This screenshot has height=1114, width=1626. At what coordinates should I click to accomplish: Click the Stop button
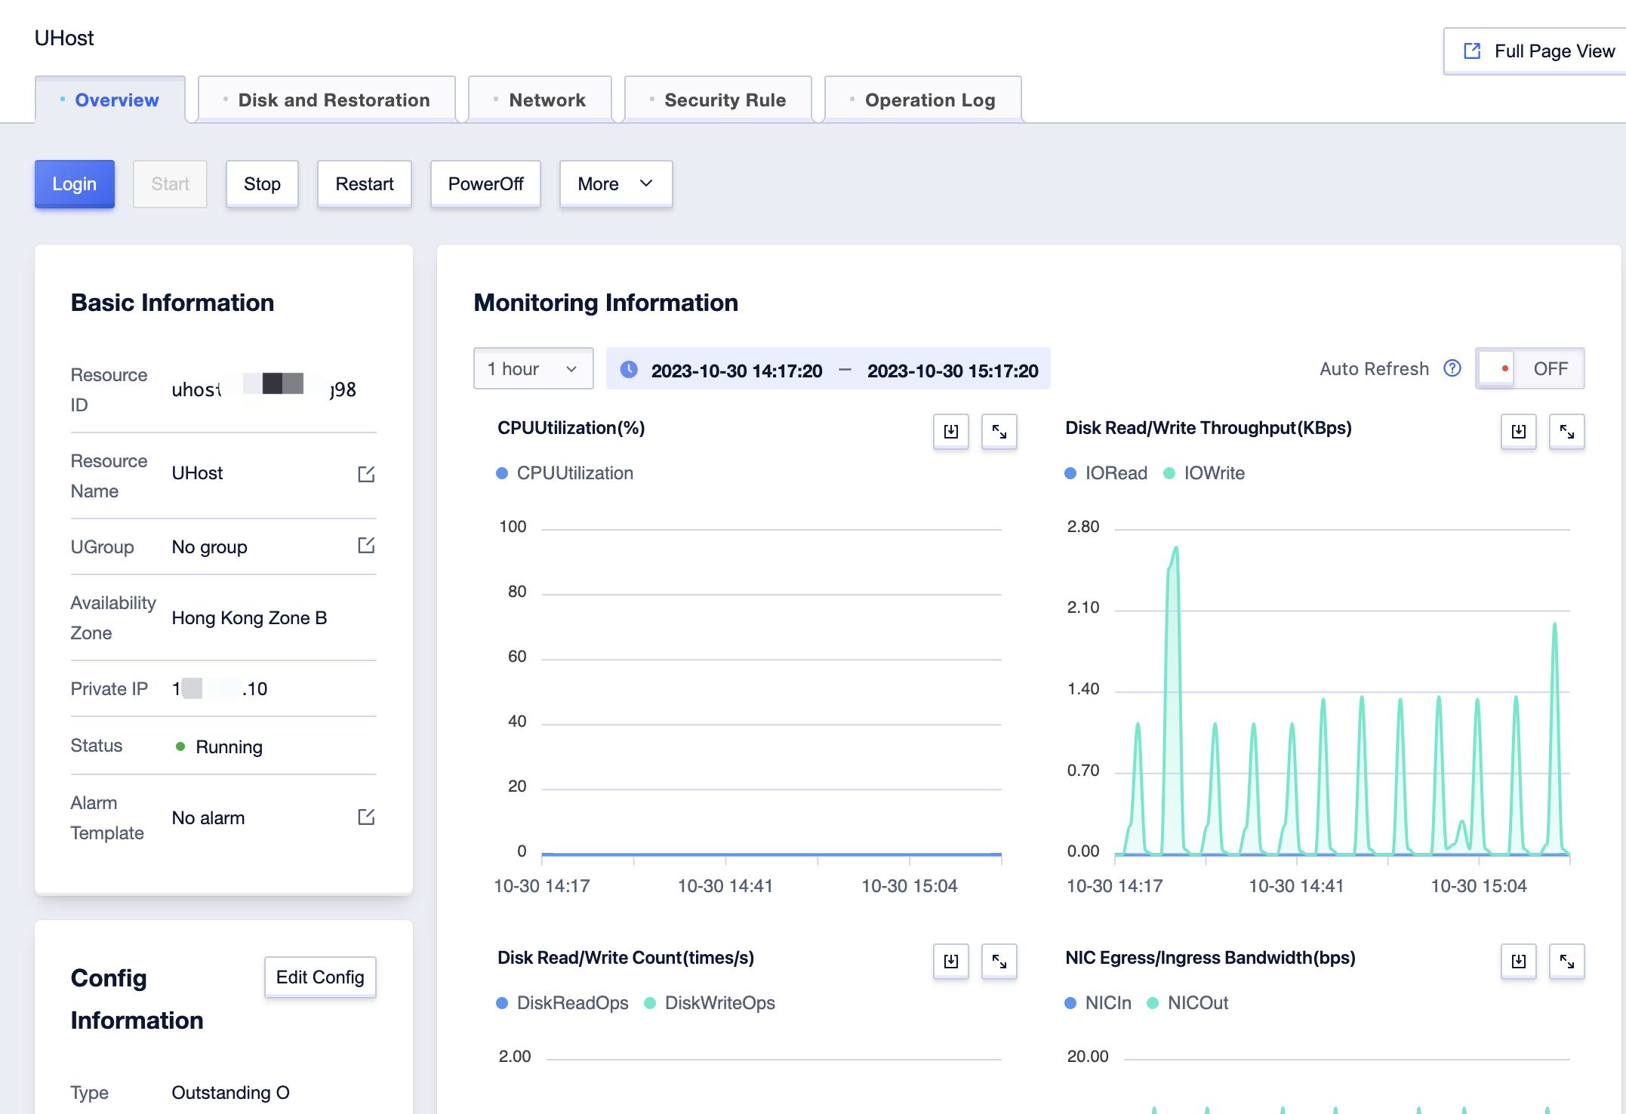(262, 184)
